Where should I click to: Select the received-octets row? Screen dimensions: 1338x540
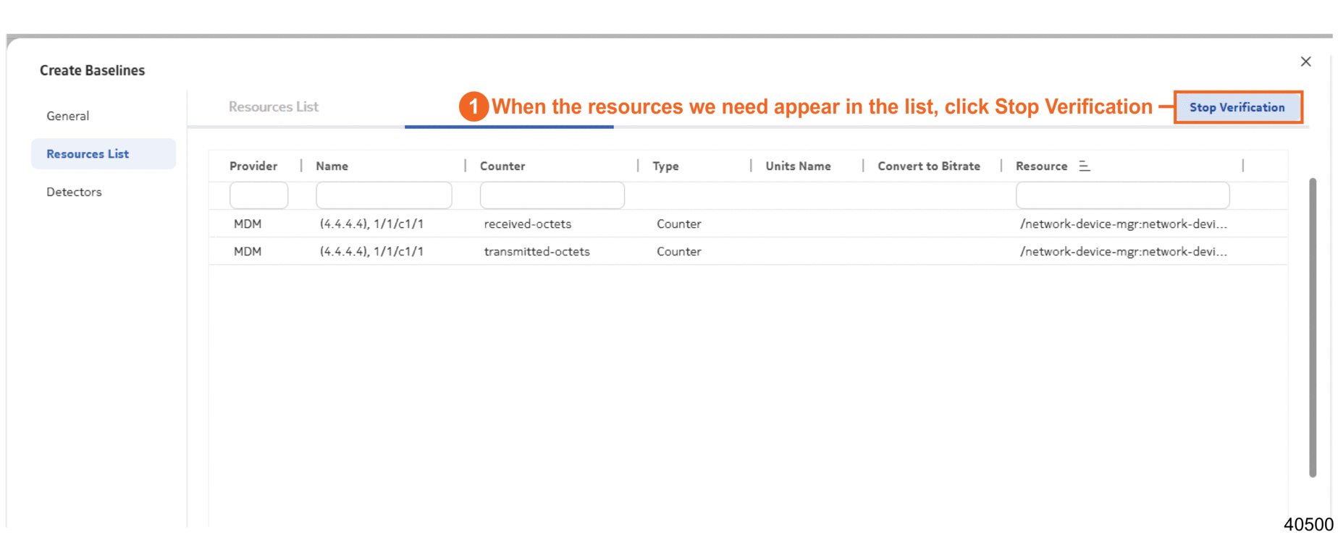point(527,224)
